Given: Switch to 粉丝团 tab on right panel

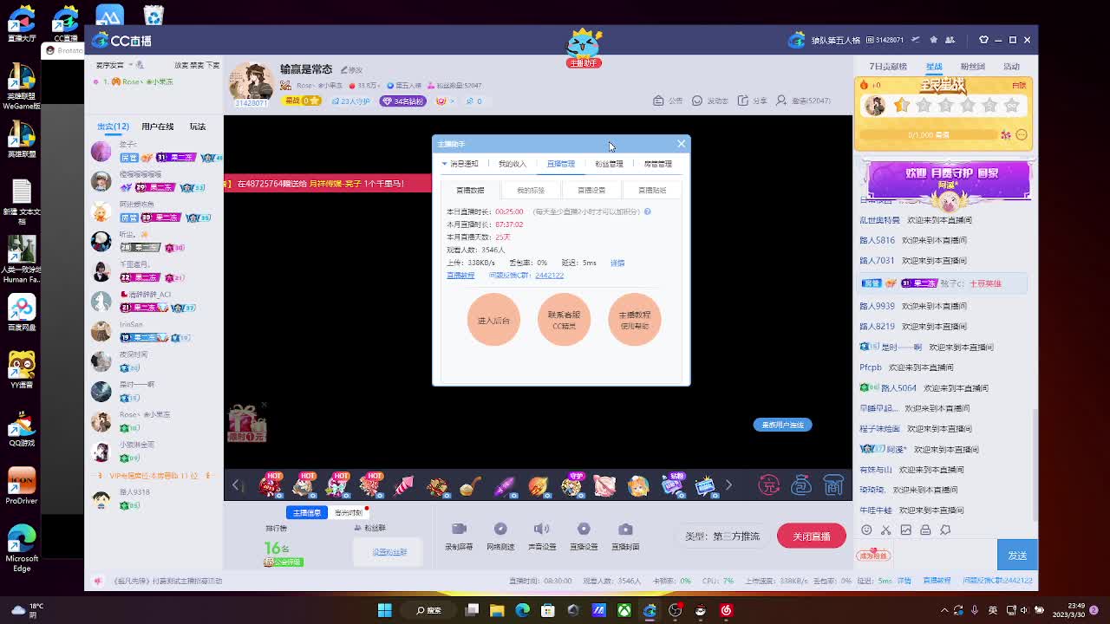Looking at the screenshot, I should [973, 67].
